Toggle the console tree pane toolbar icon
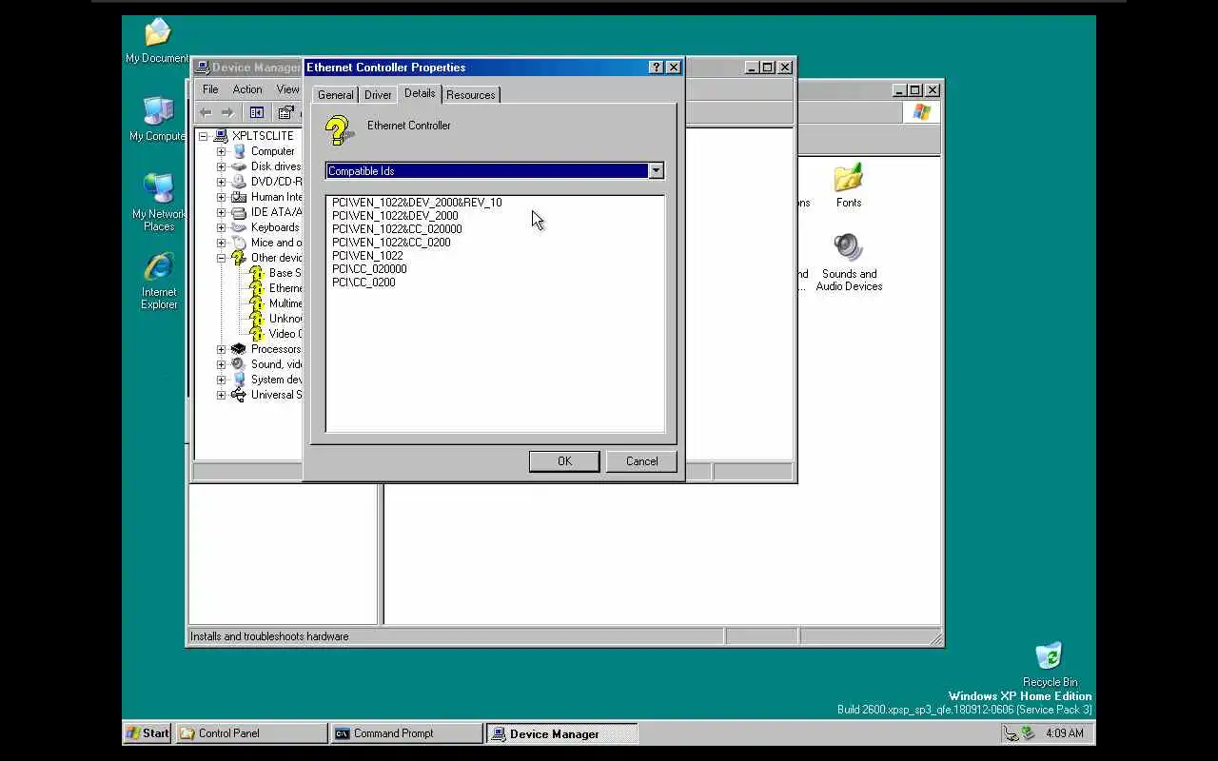Viewport: 1218px width, 761px height. (x=256, y=112)
